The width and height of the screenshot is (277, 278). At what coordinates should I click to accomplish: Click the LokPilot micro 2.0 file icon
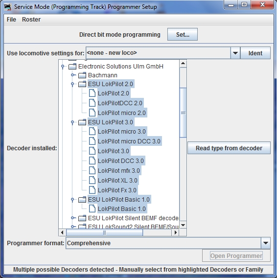(x=92, y=113)
